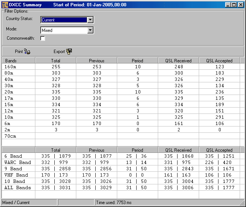Image resolution: width=246 pixels, height=207 pixels.
Task: Click upper QSL Received column header
Action: coord(178,60)
